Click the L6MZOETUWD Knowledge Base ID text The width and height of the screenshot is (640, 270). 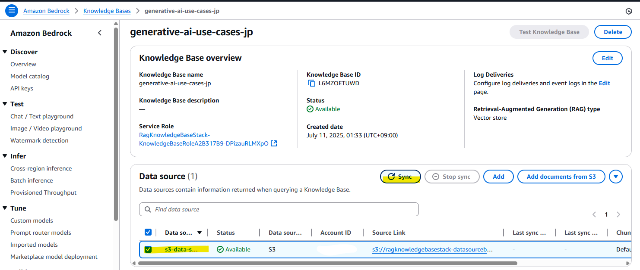[x=339, y=83]
